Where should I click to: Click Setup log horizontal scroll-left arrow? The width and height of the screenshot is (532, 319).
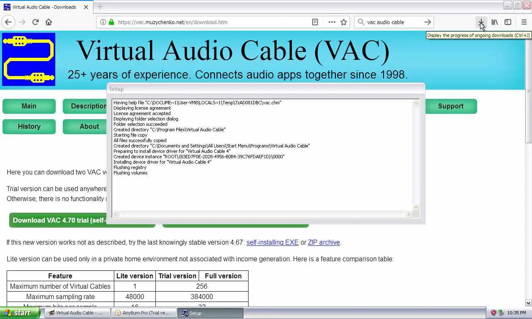coord(116,214)
